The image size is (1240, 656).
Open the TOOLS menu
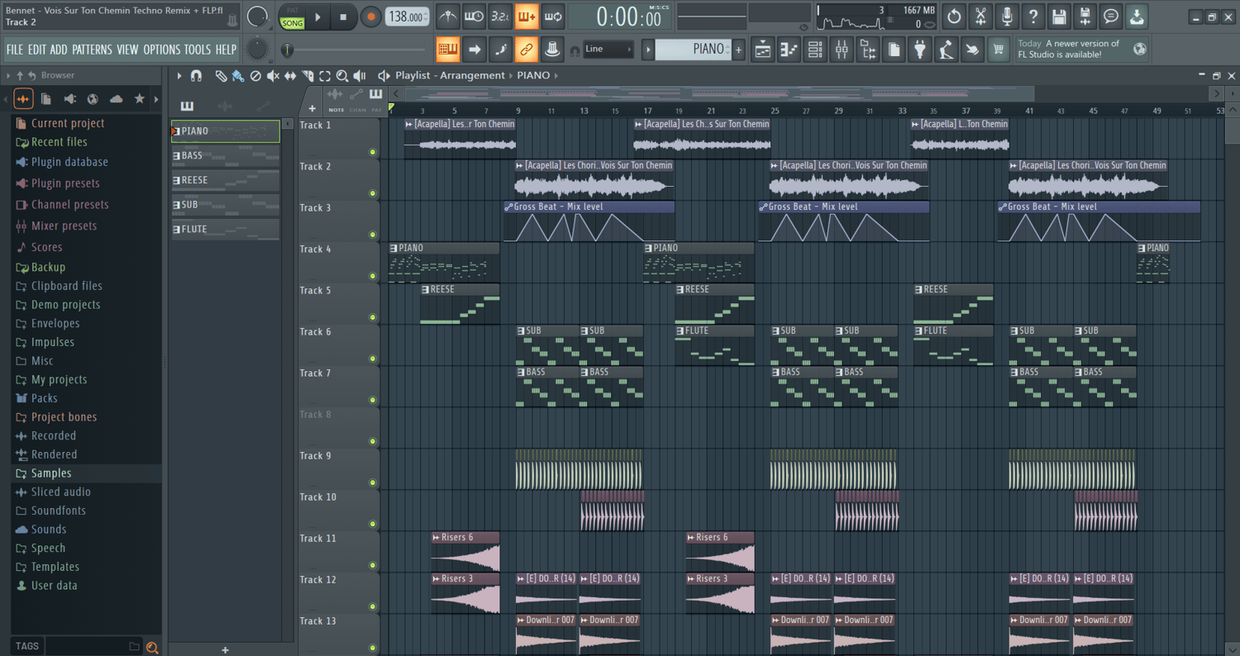(x=198, y=50)
